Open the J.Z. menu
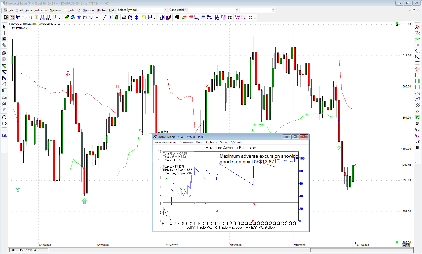Screen dimensions: 422x254 [x=79, y=10]
